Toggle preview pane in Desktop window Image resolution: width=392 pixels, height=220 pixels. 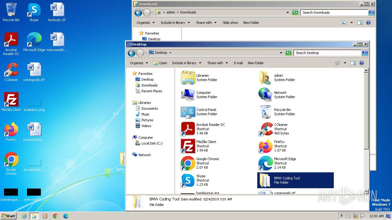[x=353, y=63]
